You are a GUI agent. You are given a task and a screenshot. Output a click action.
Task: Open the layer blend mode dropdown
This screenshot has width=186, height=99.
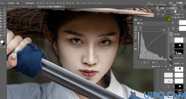pyautogui.click(x=167, y=14)
